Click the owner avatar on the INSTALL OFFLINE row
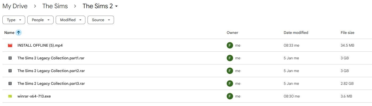Viewport: 372px width, 106px height. point(230,45)
